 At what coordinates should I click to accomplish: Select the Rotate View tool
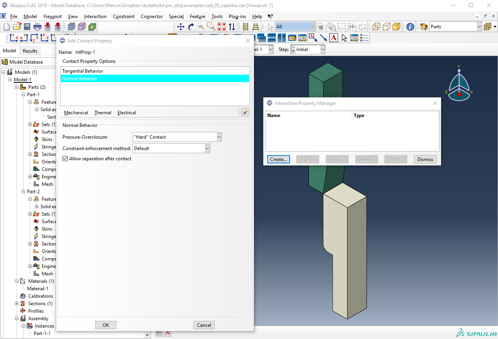click(x=191, y=27)
